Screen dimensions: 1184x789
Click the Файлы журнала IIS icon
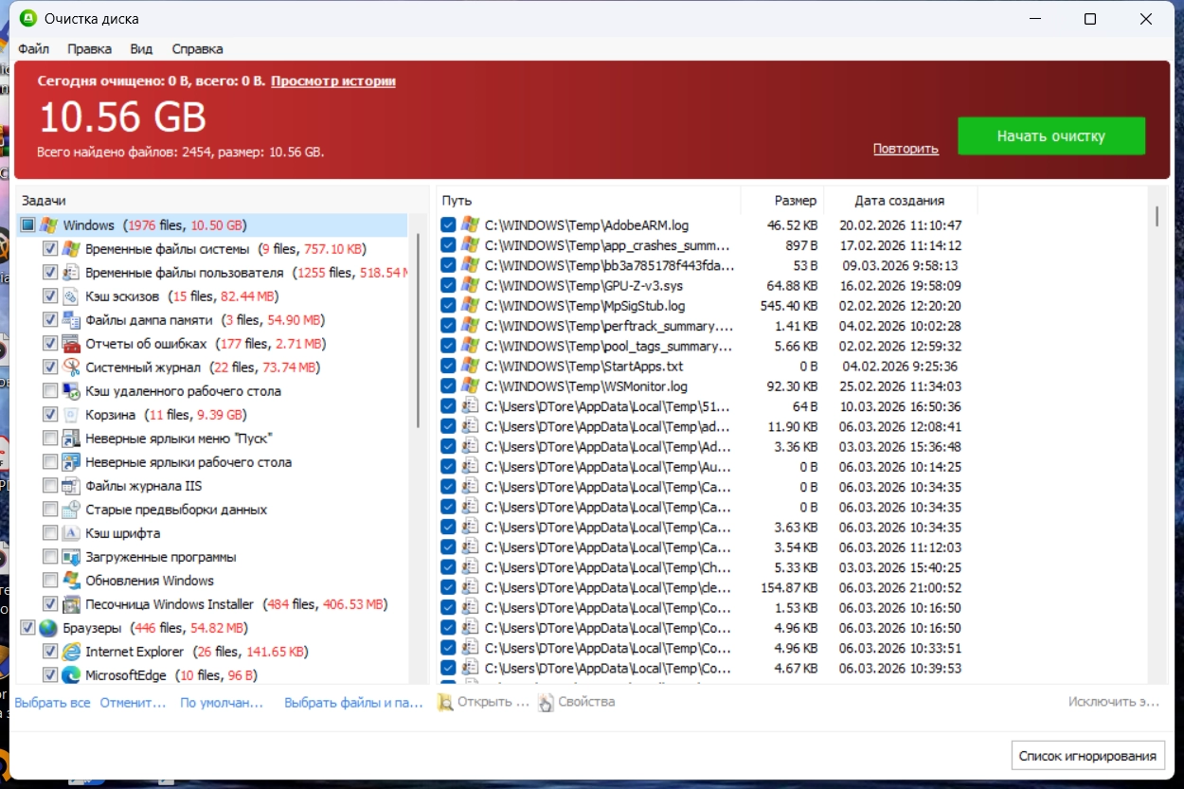click(x=71, y=486)
